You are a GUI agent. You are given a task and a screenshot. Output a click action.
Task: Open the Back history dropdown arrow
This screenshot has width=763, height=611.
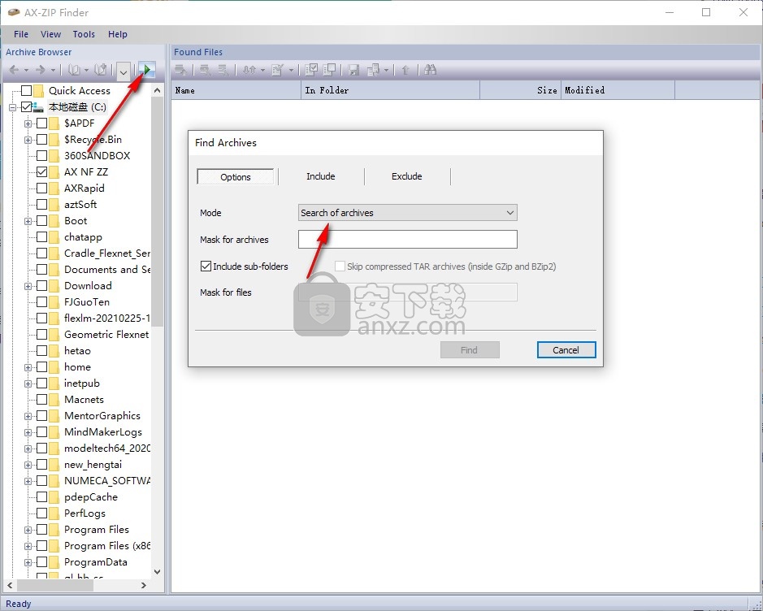coord(26,71)
